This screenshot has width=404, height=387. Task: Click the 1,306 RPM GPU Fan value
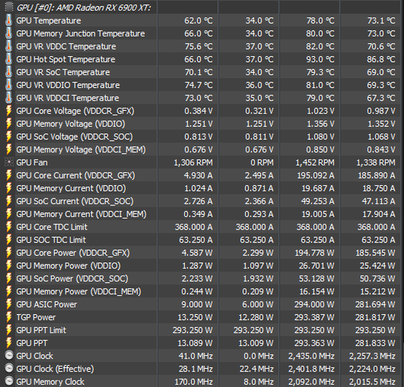point(194,163)
